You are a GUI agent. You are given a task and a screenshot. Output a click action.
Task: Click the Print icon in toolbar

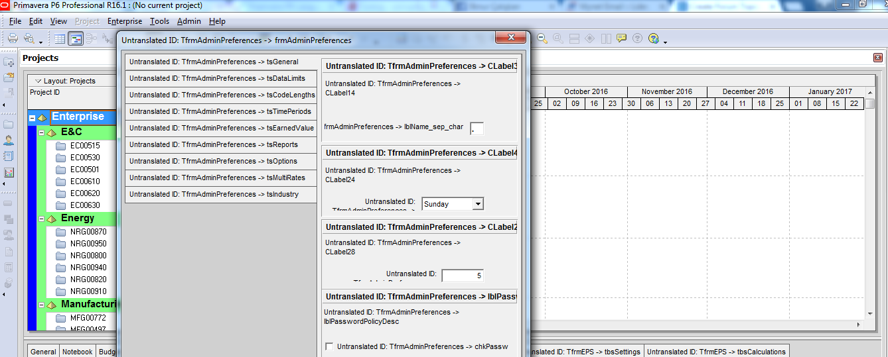coord(13,38)
